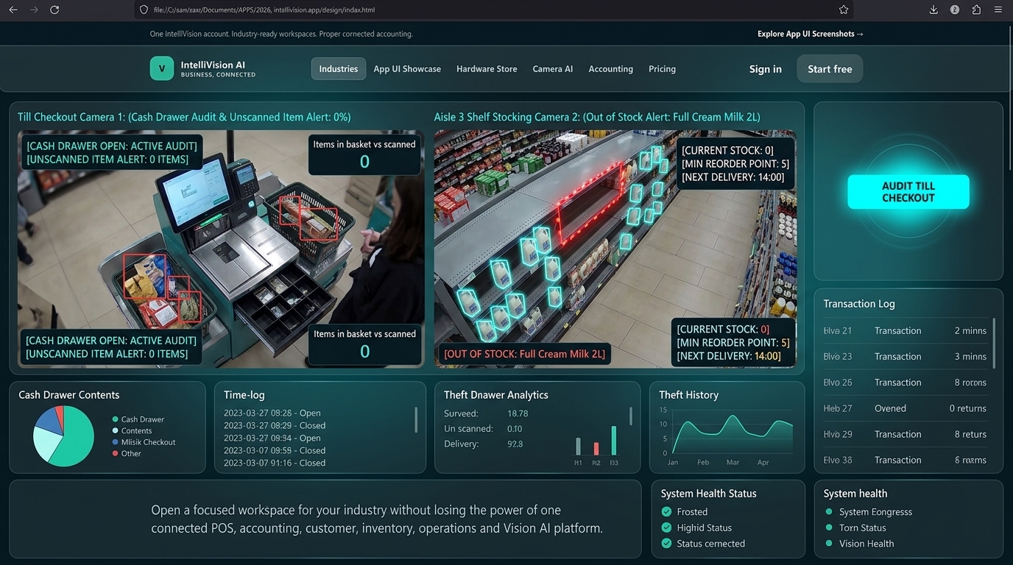Click the '2023-03-07 91:16 - Closed' log entry
Viewport: 1013px width, 565px height.
pyautogui.click(x=275, y=463)
